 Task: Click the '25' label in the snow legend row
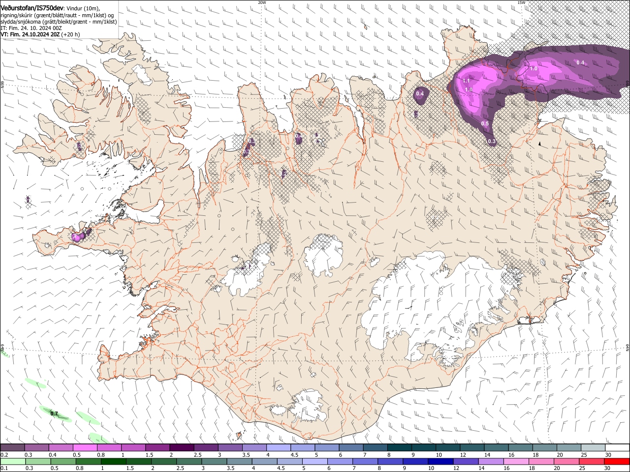[x=584, y=455]
